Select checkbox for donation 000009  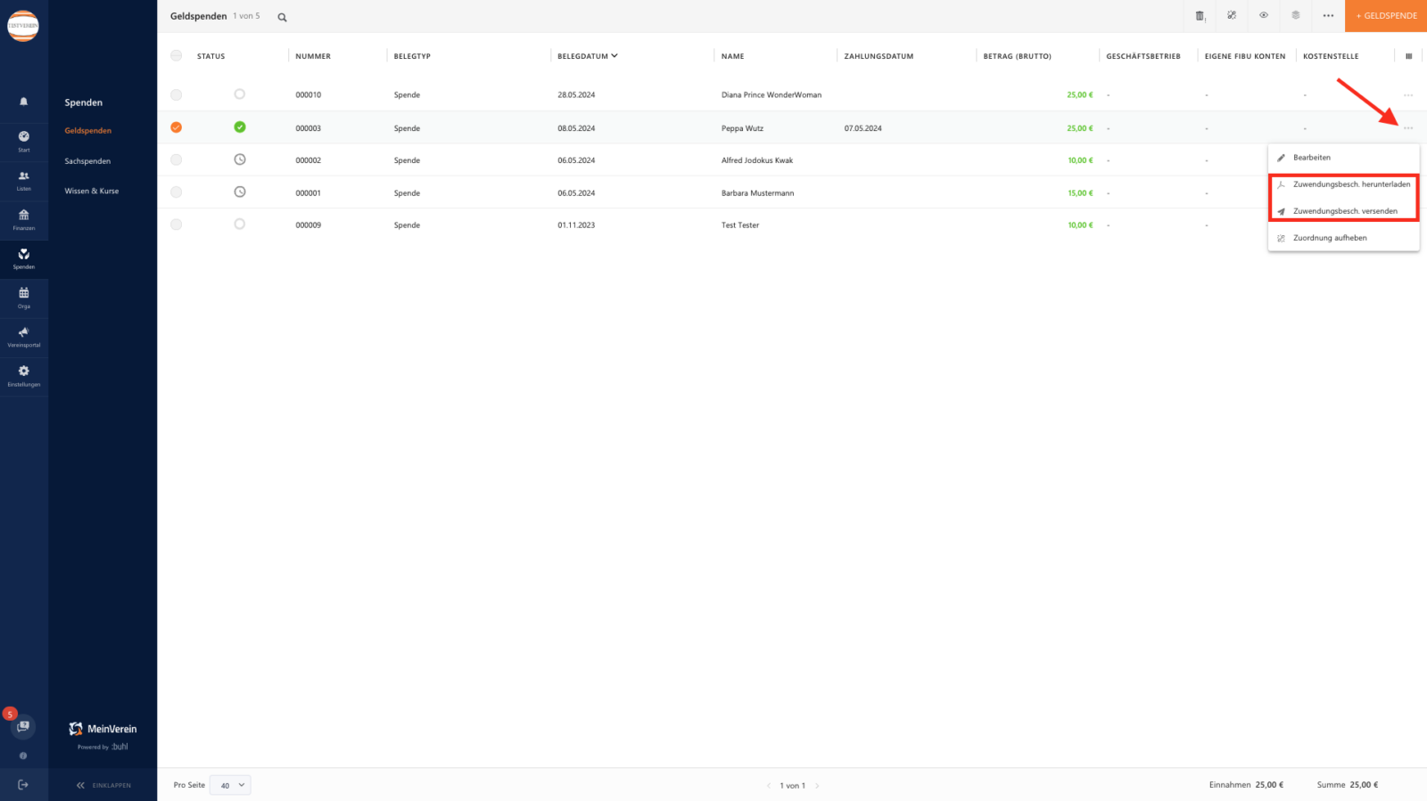click(x=177, y=225)
